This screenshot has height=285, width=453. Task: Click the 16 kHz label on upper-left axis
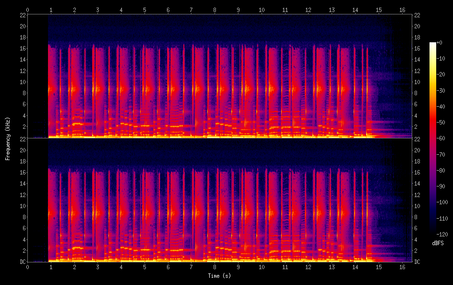coord(22,49)
